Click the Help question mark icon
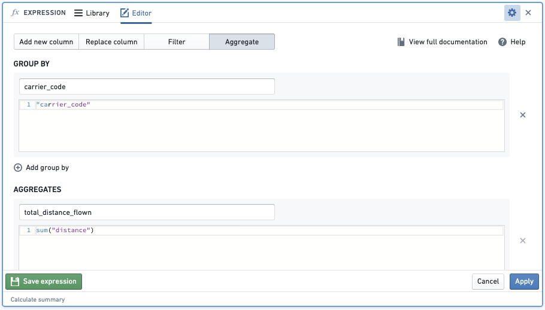The width and height of the screenshot is (545, 310). pyautogui.click(x=502, y=42)
